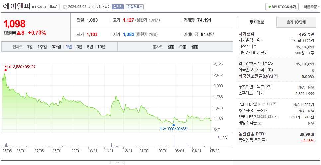This screenshot has width=321, height=165.
Task: Select the 5년 line chart period
Action: point(90,47)
